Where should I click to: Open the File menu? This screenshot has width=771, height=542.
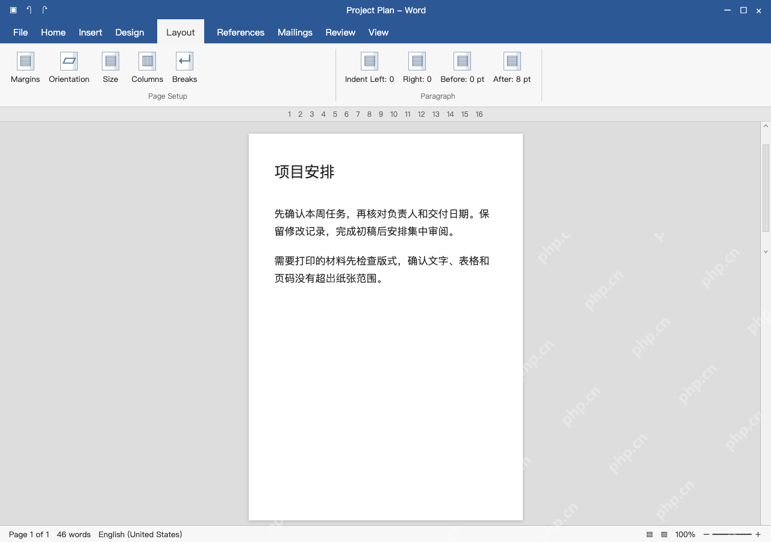(x=20, y=33)
